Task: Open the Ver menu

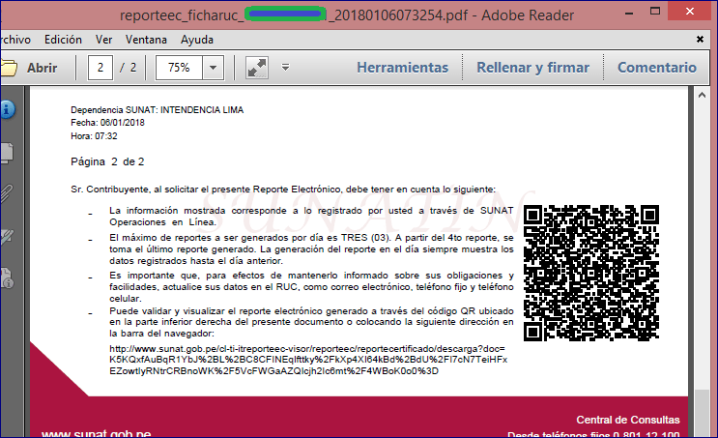Action: click(104, 40)
